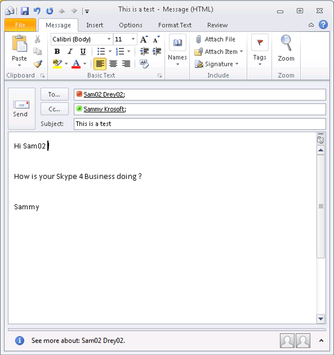
Task: Toggle the numbered list
Action: (120, 52)
